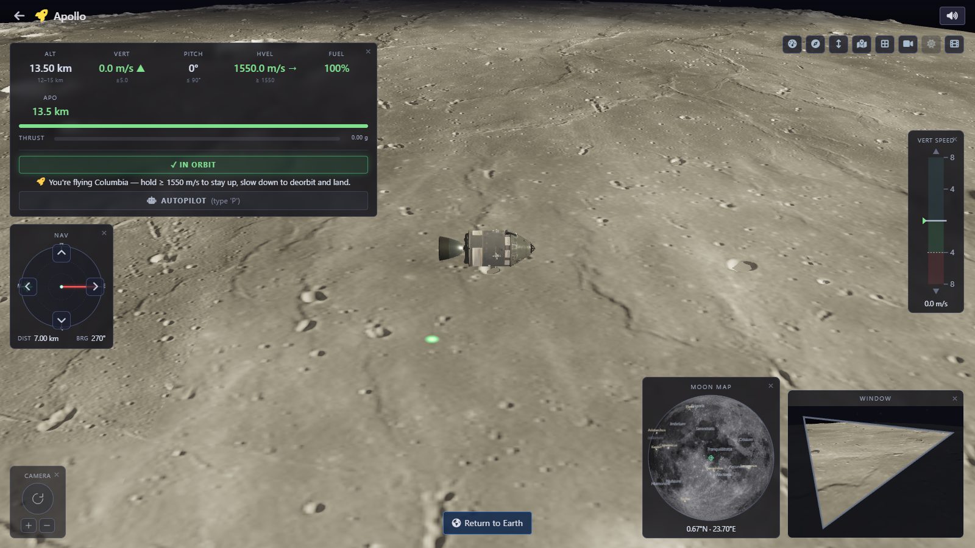
Task: Close the NAV panel
Action: tap(104, 233)
